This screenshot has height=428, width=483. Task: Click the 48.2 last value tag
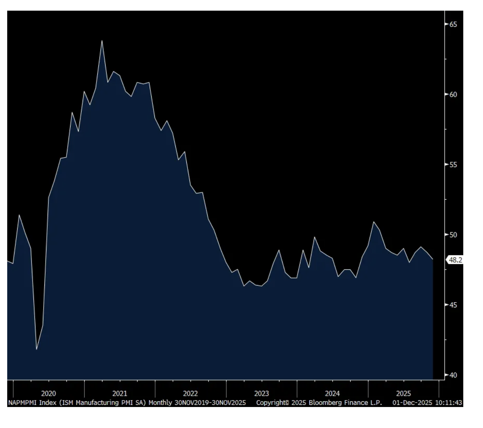pos(455,260)
